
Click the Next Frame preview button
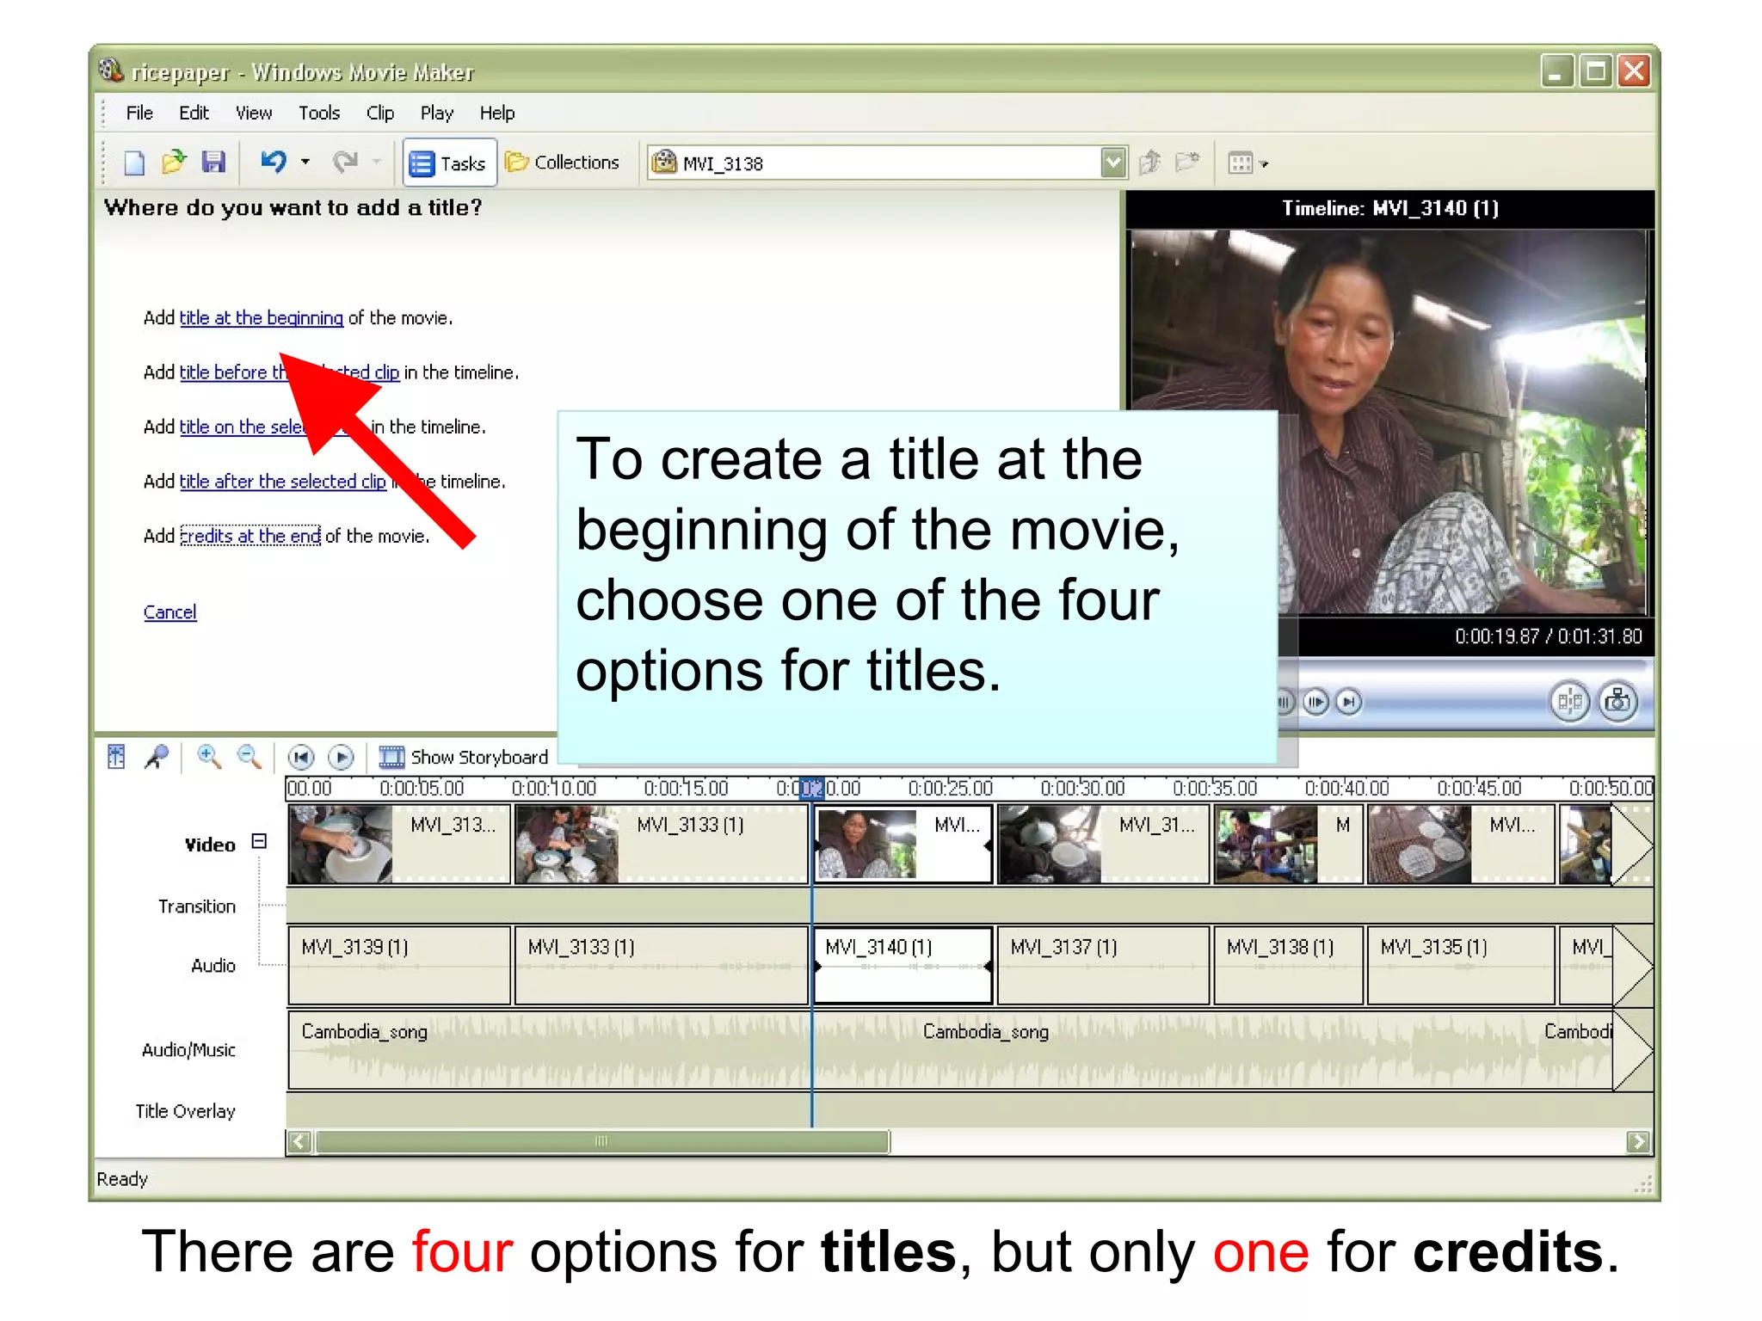click(1315, 703)
